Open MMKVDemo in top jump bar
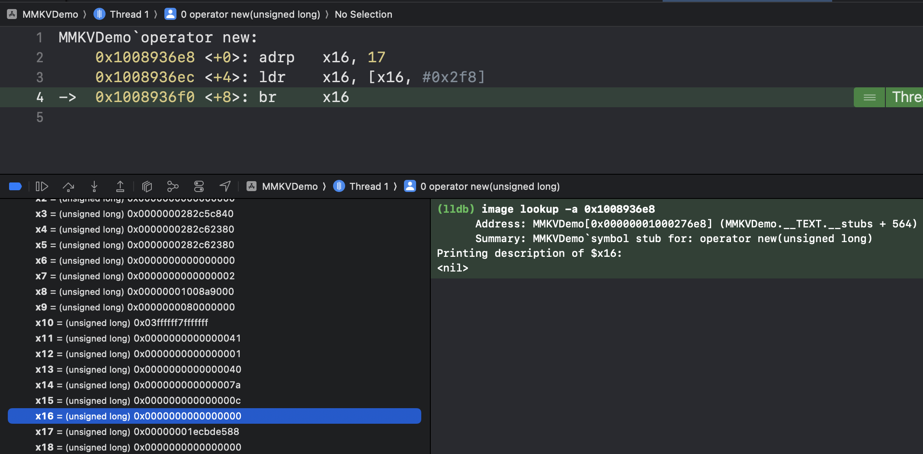The image size is (923, 454). click(50, 14)
